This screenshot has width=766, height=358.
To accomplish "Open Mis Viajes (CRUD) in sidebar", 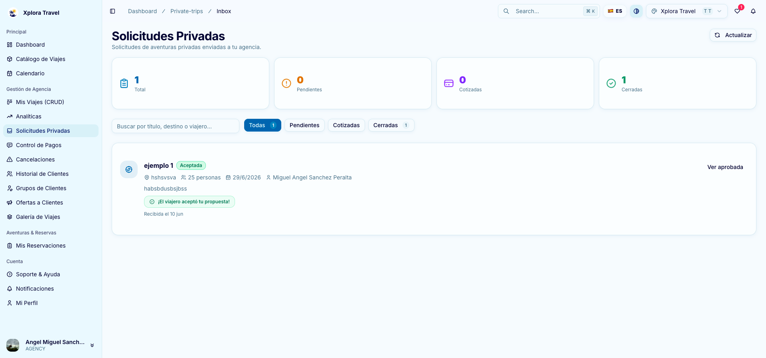I will 51,102.
